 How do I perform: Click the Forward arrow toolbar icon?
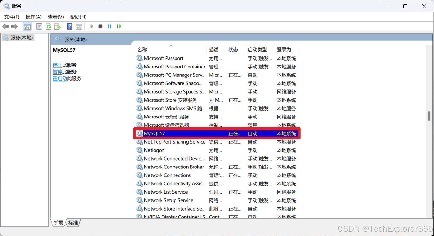point(14,26)
